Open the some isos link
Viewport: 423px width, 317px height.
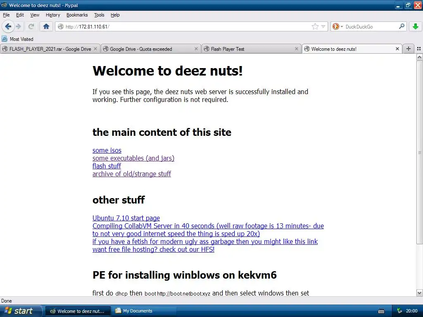click(x=107, y=150)
